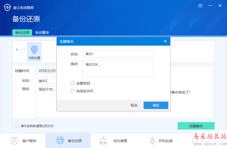
Task: Open 优化清理 broom icon
Action: [x=103, y=140]
